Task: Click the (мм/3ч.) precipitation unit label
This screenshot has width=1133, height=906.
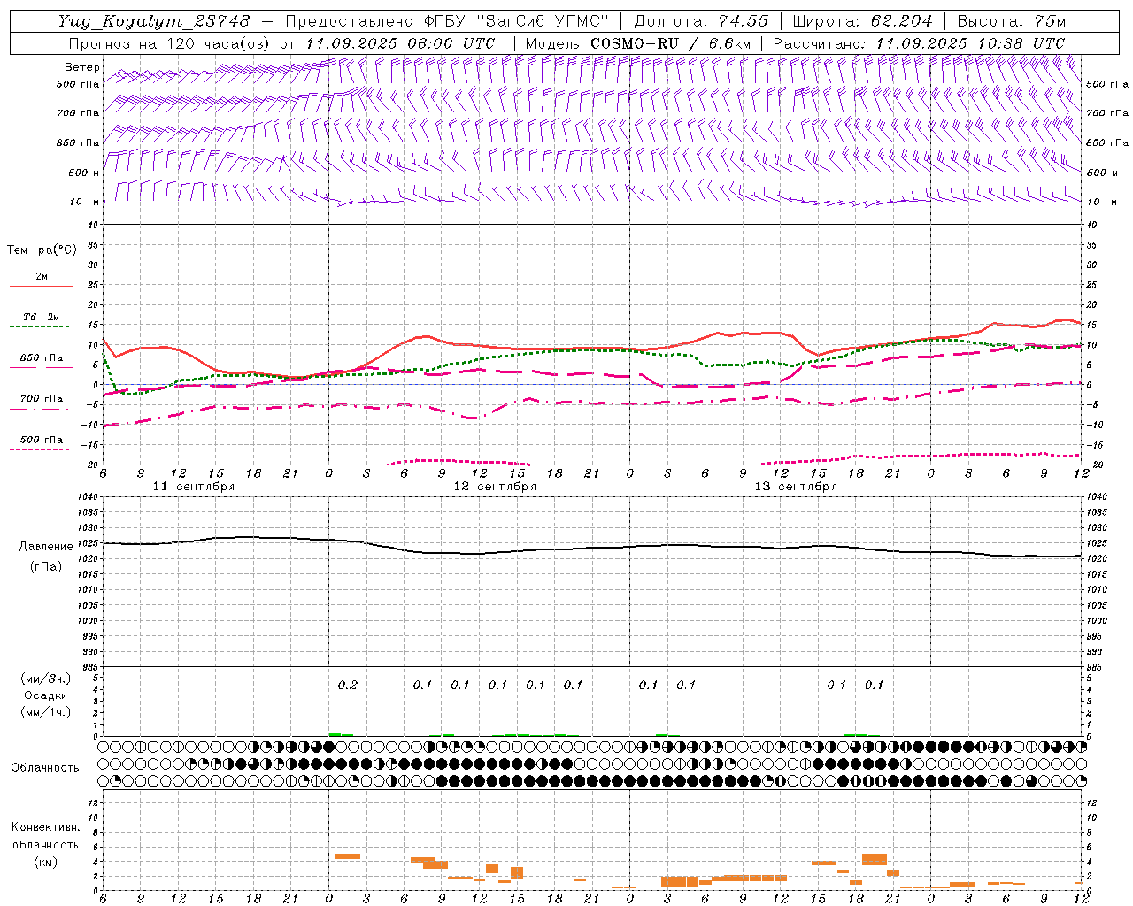Action: coord(46,679)
